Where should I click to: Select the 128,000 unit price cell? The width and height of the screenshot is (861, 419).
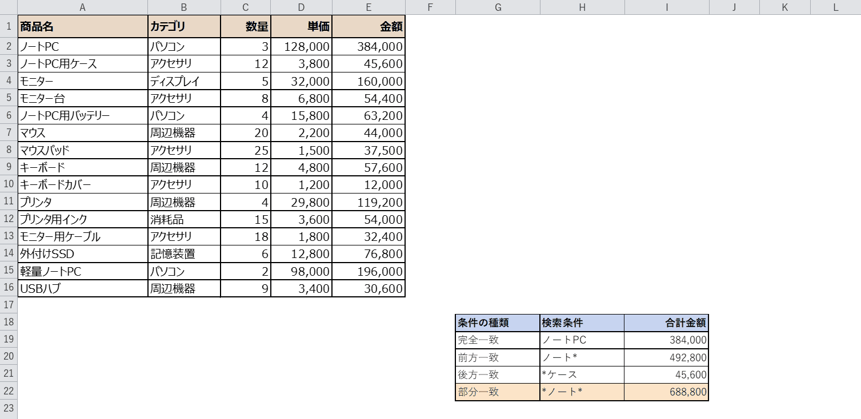tap(302, 47)
